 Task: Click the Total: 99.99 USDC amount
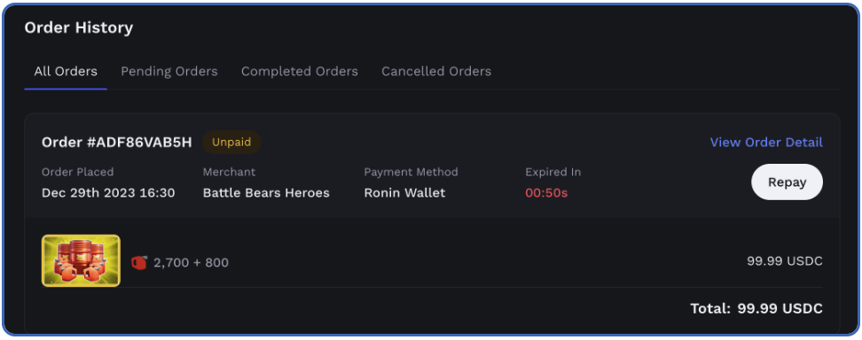756,308
